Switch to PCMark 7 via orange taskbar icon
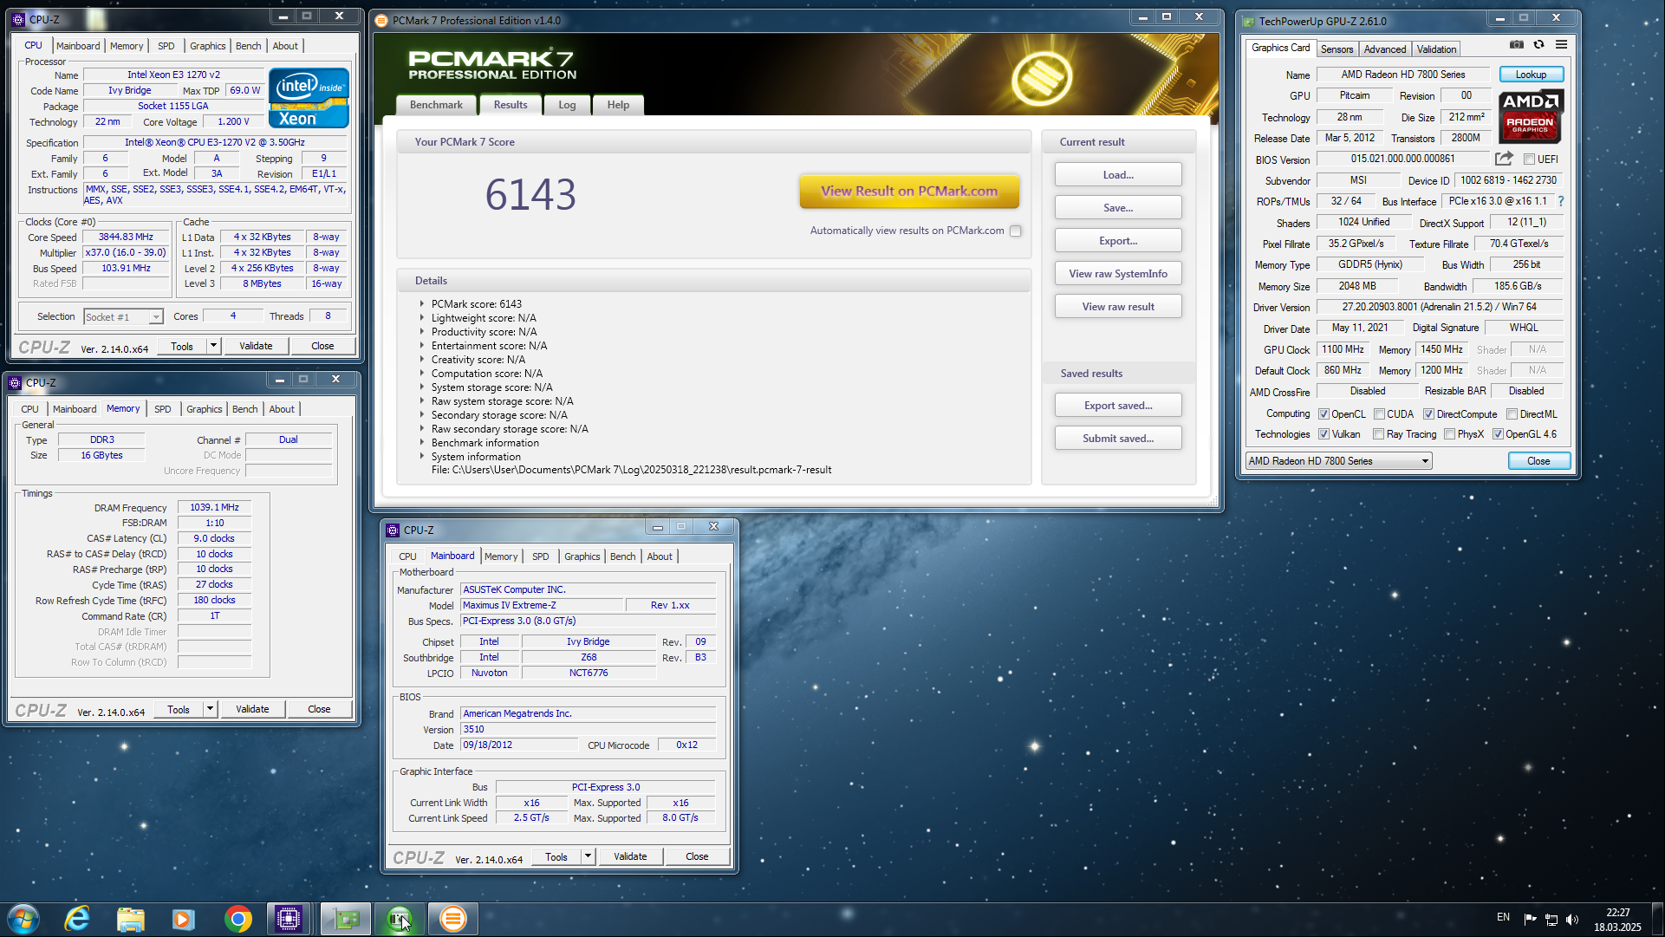Screen dimensions: 1665x937 452,919
